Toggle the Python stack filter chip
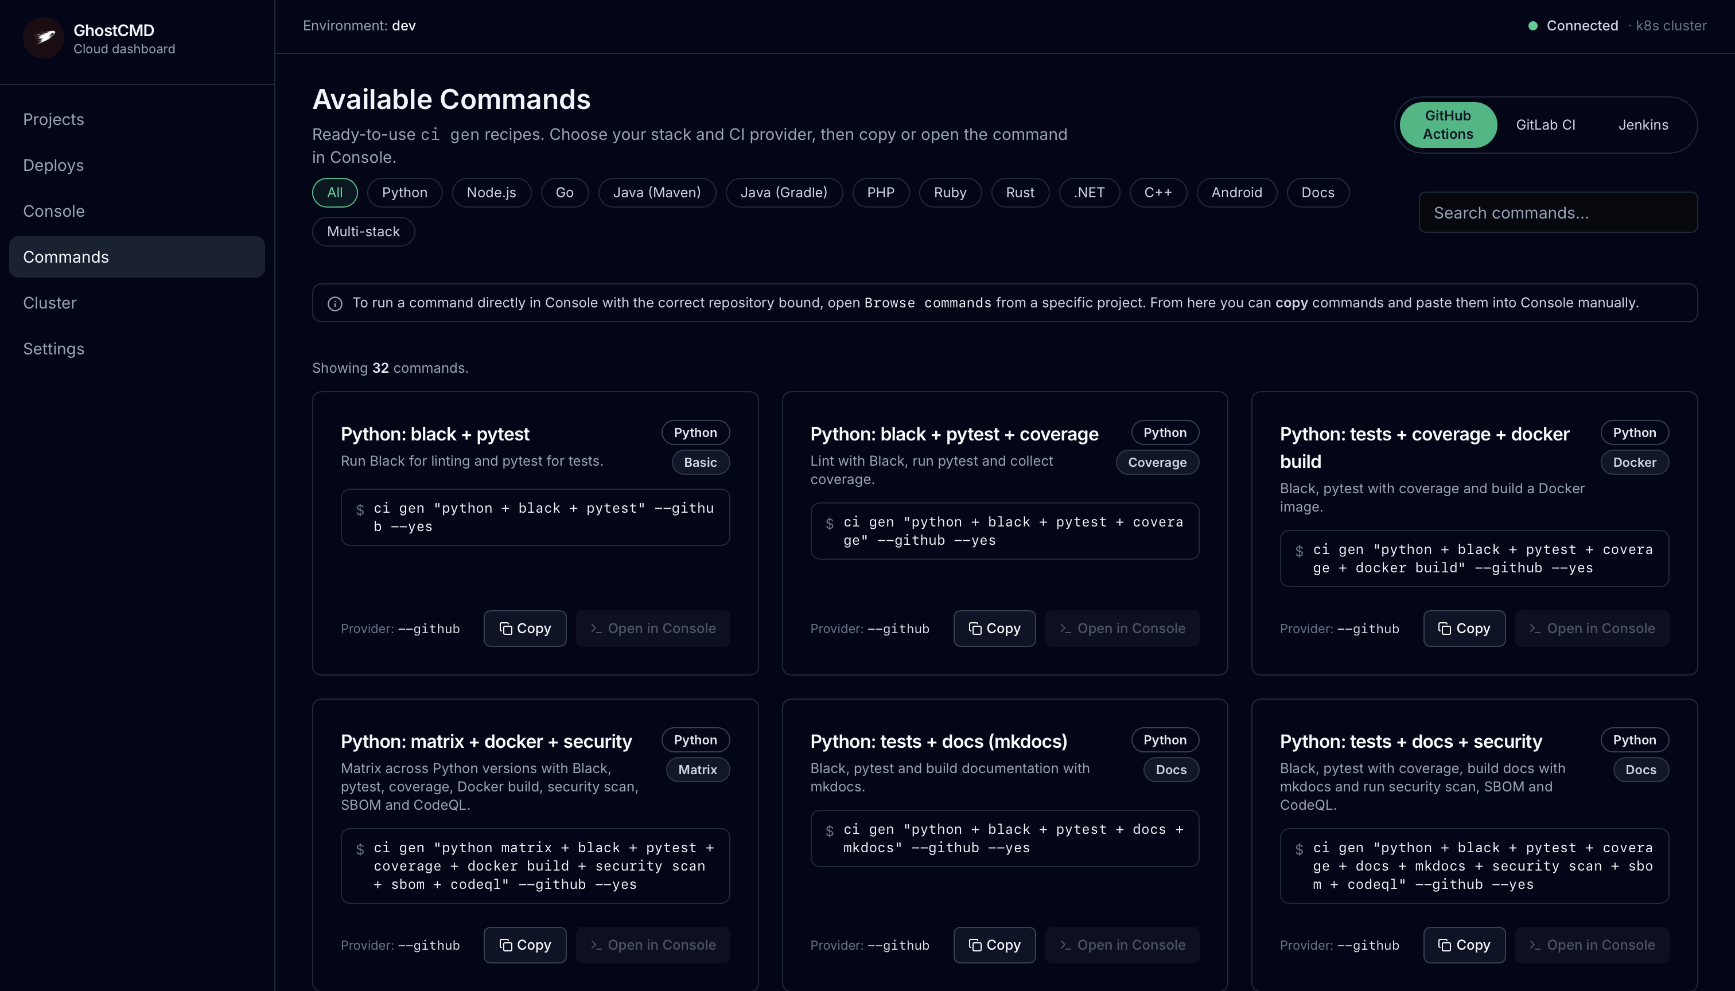 coord(404,193)
